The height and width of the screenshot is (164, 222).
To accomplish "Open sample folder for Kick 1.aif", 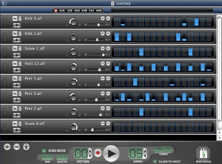I will click(15, 34).
